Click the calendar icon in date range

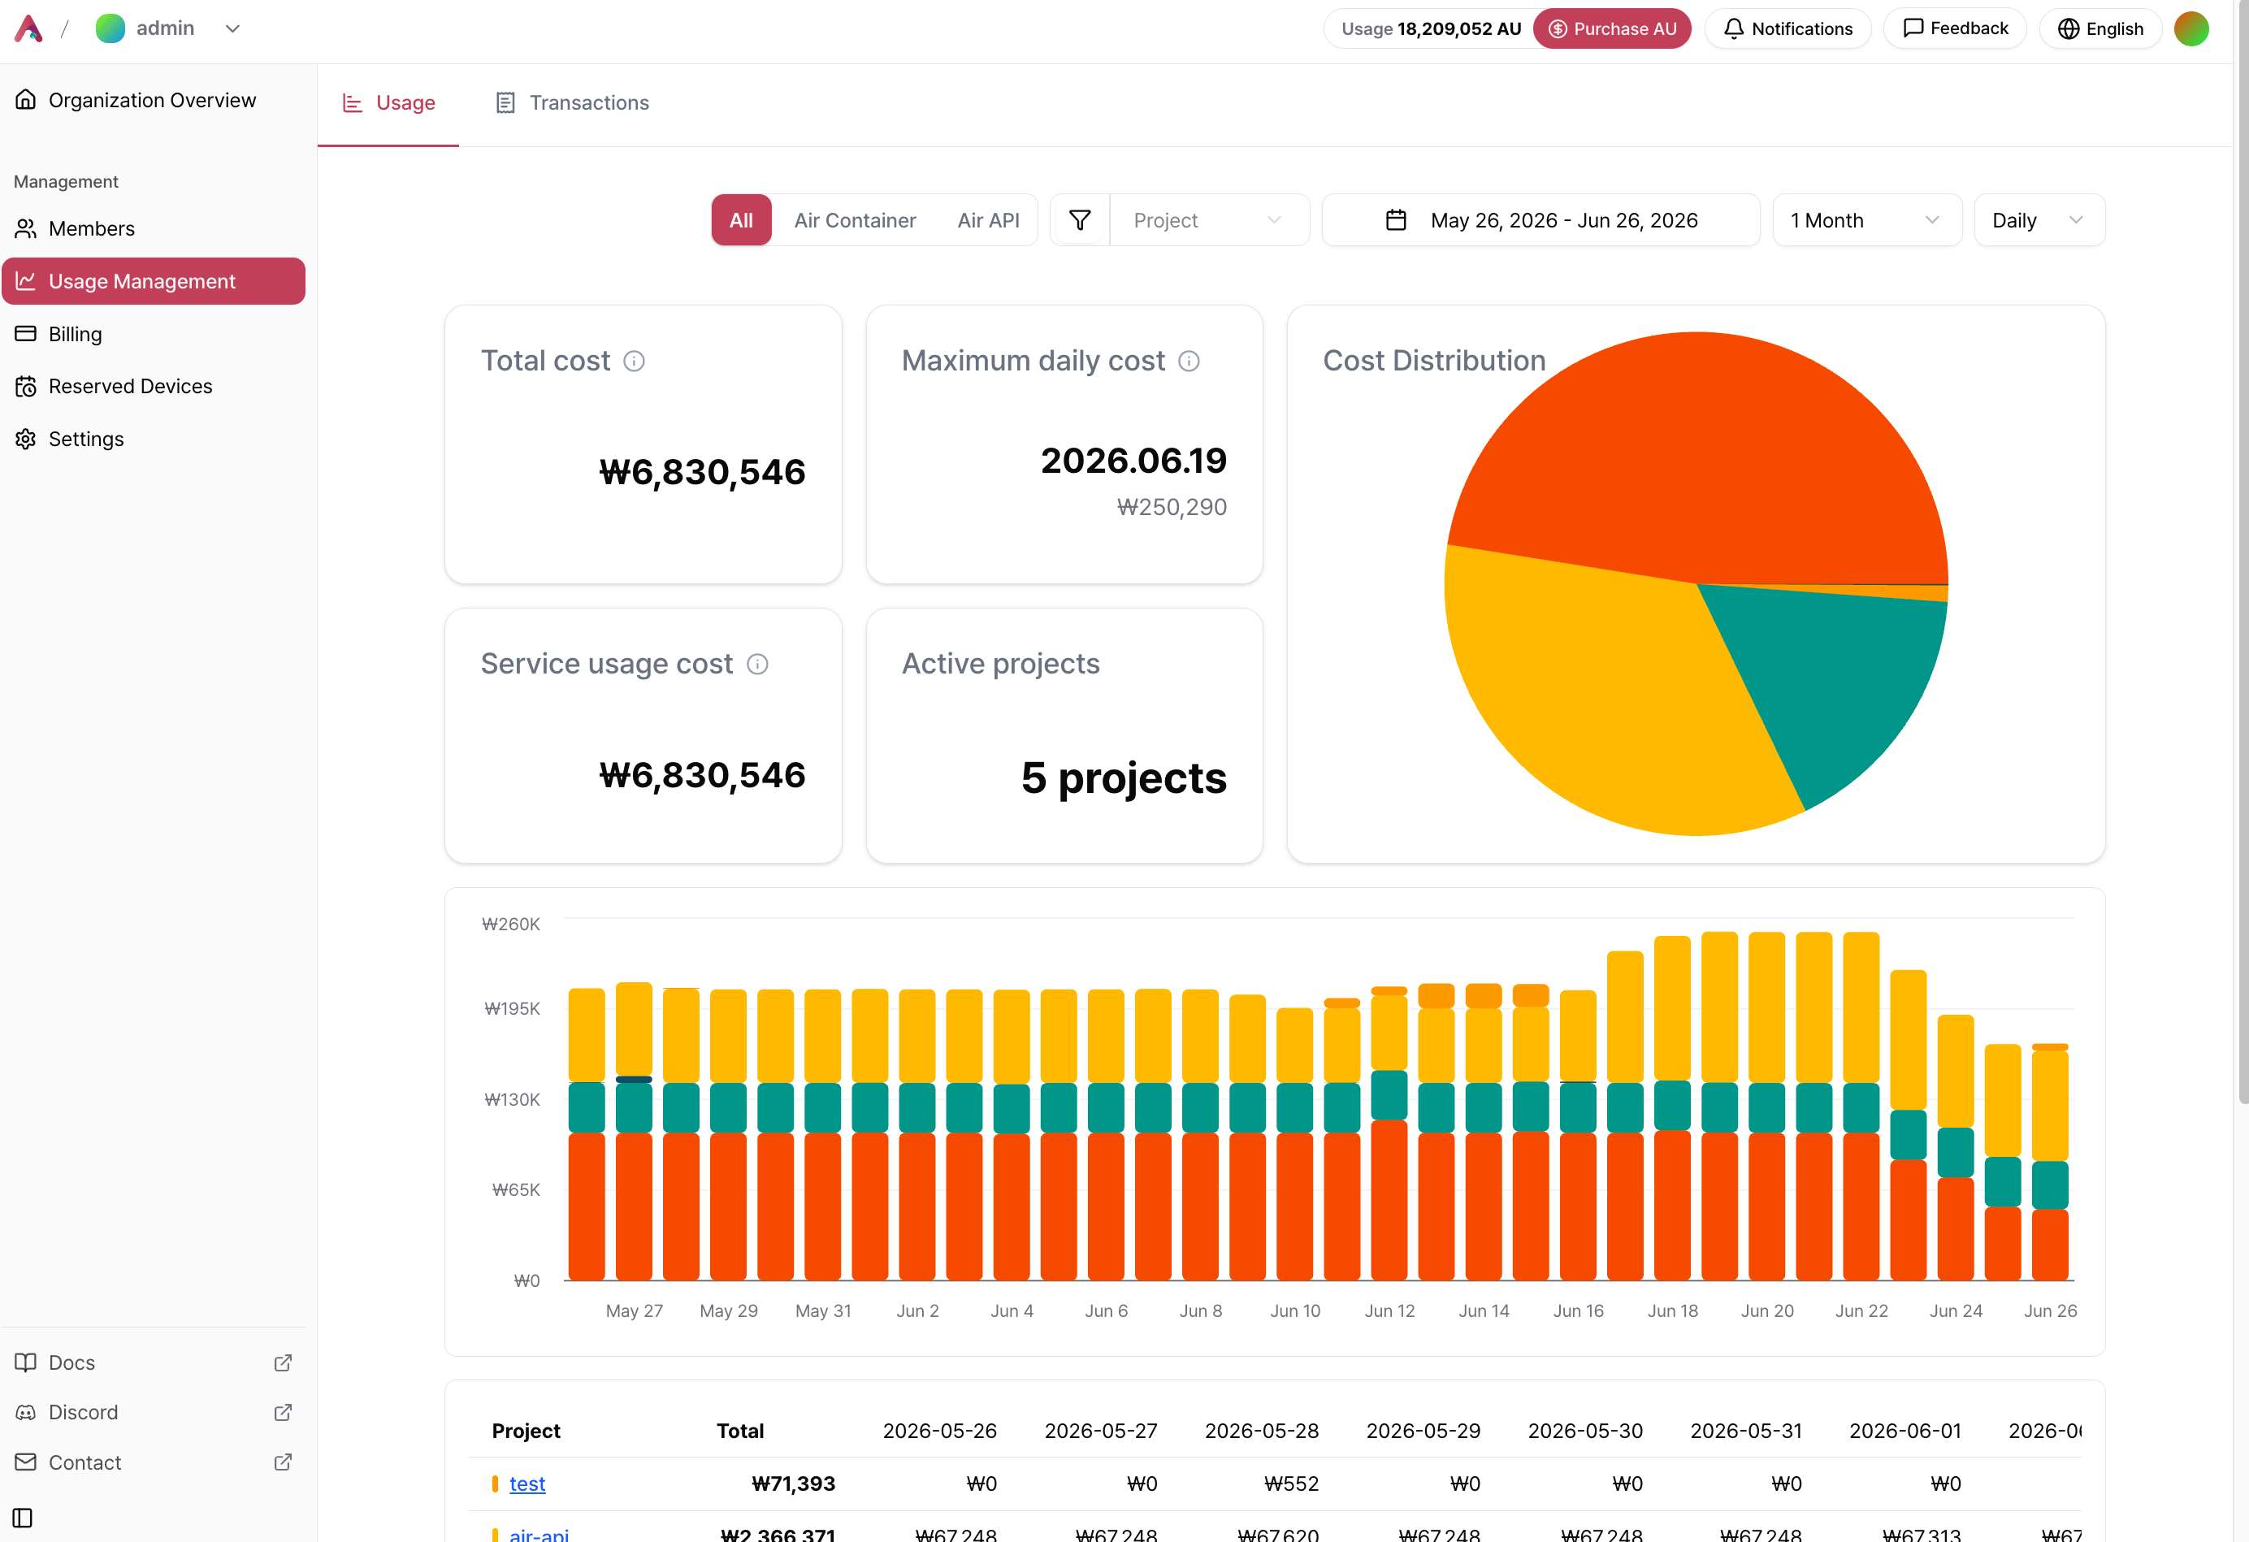[1395, 220]
